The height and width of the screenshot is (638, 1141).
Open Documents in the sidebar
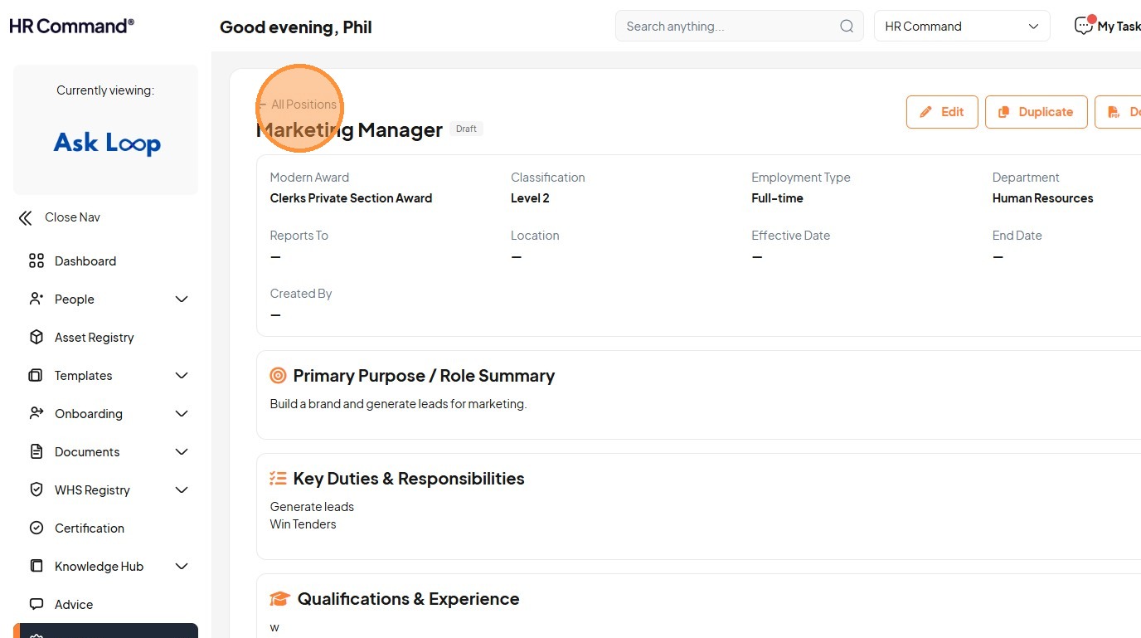(87, 452)
